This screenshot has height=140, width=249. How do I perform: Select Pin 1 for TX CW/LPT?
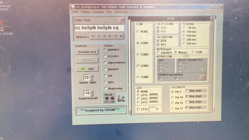pos(176,92)
